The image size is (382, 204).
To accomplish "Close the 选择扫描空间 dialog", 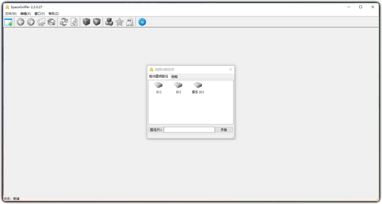I will 231,69.
